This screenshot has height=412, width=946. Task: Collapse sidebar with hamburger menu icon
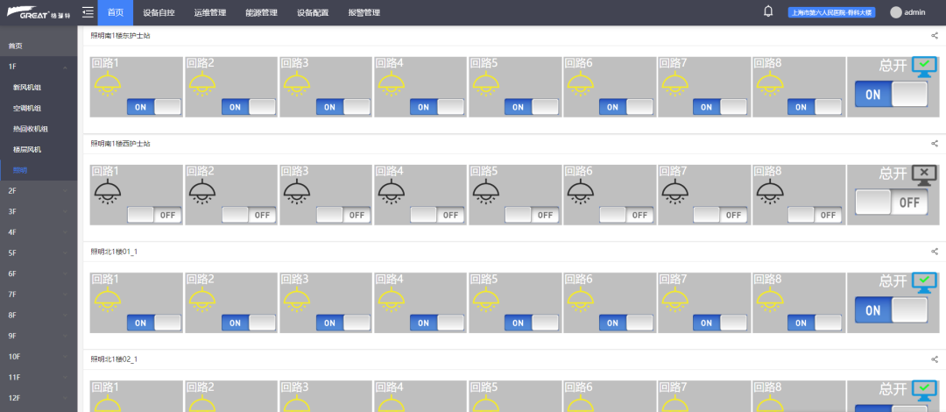tap(88, 12)
